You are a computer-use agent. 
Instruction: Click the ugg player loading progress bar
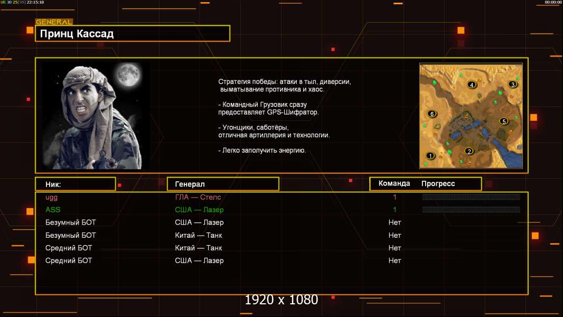coord(471,197)
